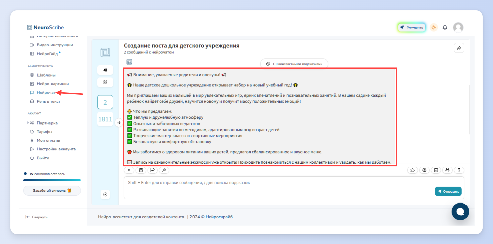
Task: Click the share arrow icon
Action: [459, 48]
